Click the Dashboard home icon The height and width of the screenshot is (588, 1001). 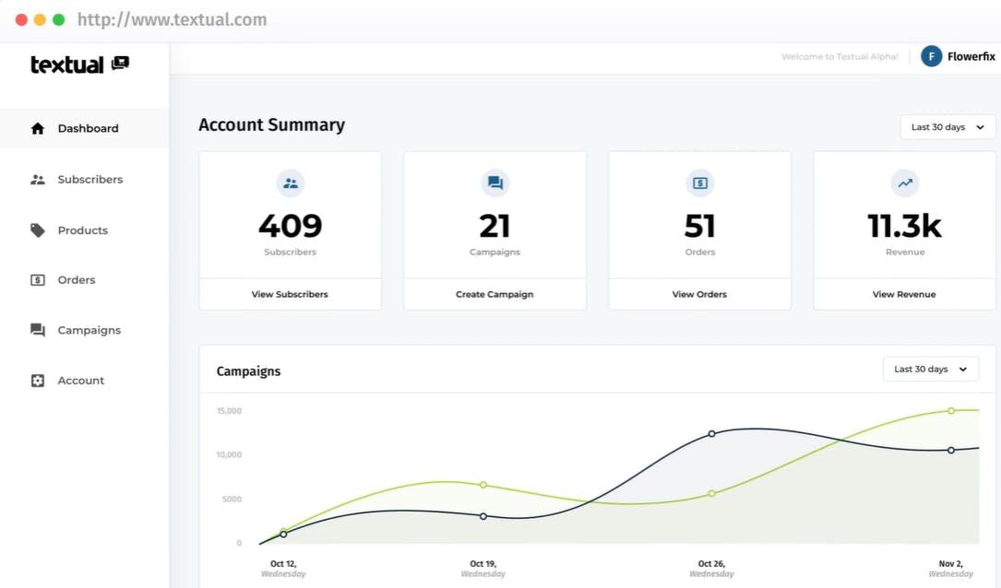(38, 128)
